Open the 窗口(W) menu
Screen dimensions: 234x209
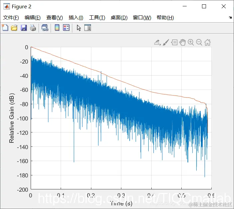coord(142,18)
